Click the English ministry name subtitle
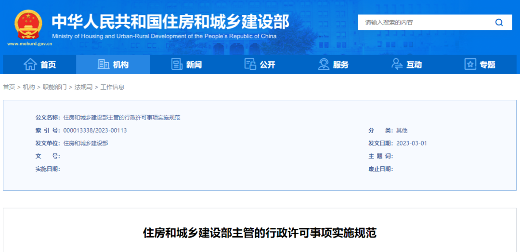Screen dimensions: 520x252 pyautogui.click(x=164, y=36)
